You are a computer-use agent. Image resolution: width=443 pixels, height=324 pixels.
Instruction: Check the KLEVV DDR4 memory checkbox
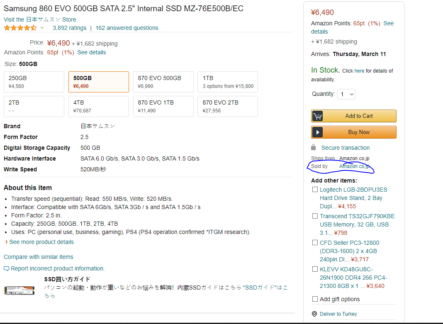tap(315, 269)
